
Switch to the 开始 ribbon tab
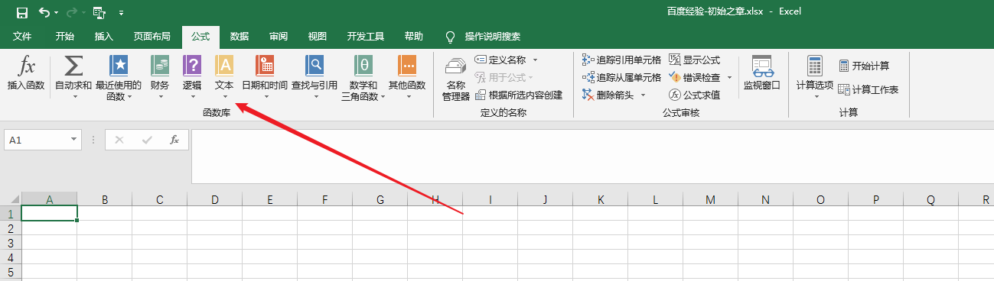(65, 36)
